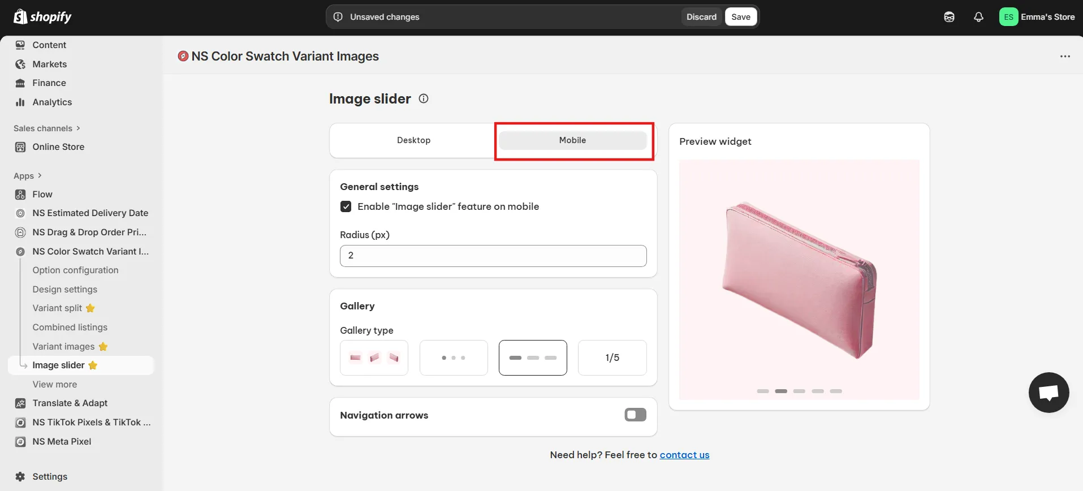Open the live chat bubble
The height and width of the screenshot is (491, 1083).
(x=1049, y=393)
